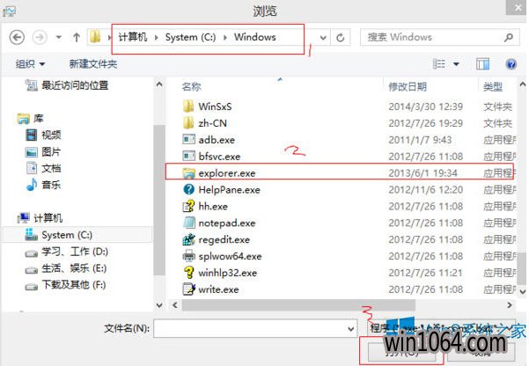Click in the 文件名 input field
529x366 pixels.
point(250,328)
